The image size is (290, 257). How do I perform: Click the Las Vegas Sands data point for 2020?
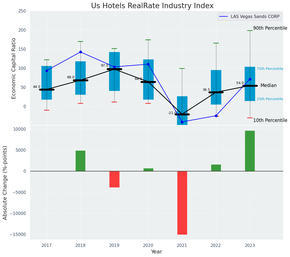pos(148,64)
